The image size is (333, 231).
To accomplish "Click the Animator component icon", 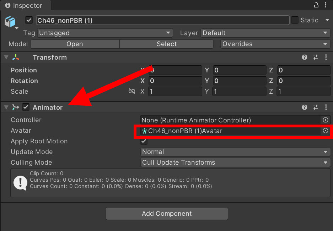I will (16, 107).
